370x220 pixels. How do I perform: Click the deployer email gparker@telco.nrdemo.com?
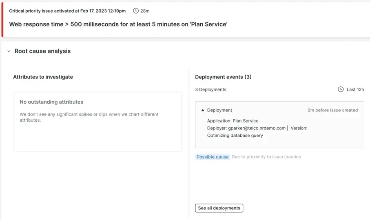257,128
